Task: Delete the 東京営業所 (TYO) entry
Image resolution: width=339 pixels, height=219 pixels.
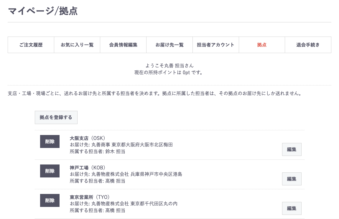Action: point(50,200)
